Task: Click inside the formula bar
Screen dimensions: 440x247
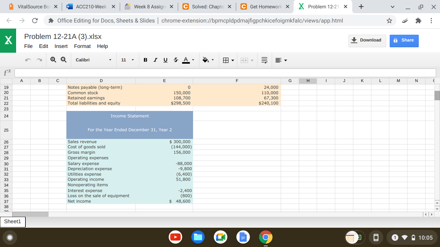Action: point(226,72)
